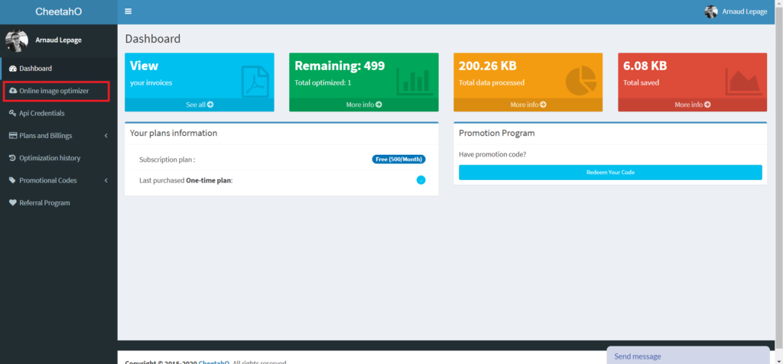
Task: Click the blue One-time plan indicator dot
Action: [x=421, y=180]
